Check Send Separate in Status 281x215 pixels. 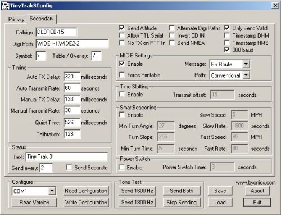tap(69, 168)
